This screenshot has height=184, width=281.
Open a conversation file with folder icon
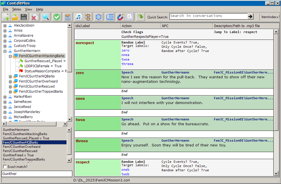15,17
